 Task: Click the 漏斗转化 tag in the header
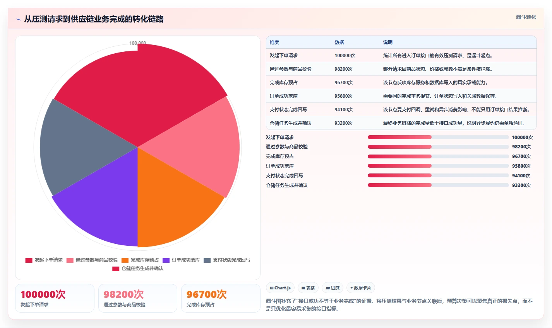526,17
